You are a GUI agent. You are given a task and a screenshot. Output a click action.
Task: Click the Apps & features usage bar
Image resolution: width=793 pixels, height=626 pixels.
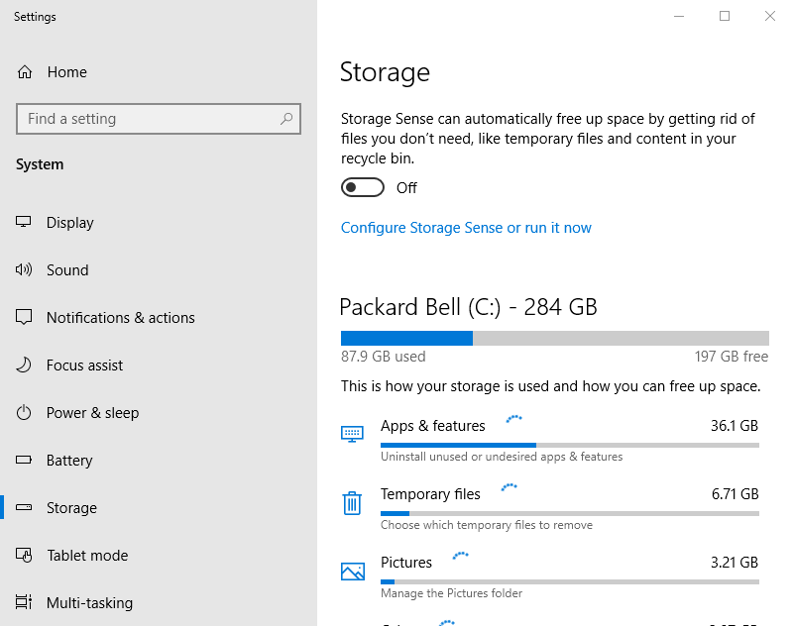(x=569, y=445)
